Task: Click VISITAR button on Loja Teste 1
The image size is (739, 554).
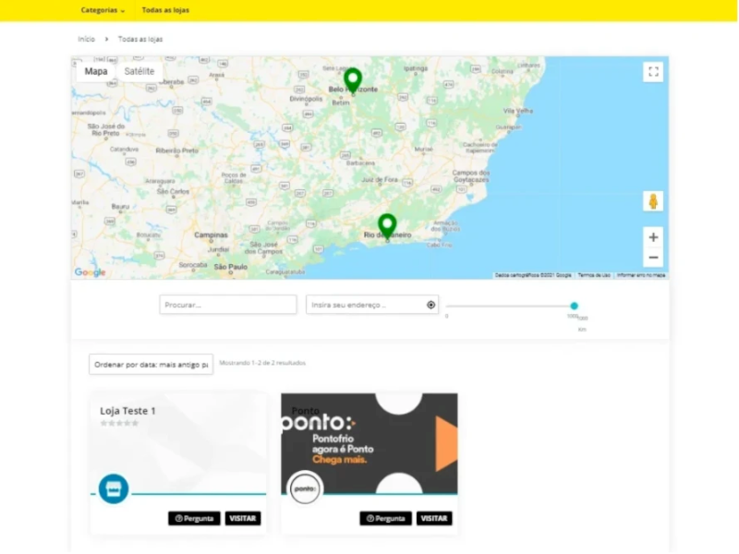Action: click(x=243, y=518)
